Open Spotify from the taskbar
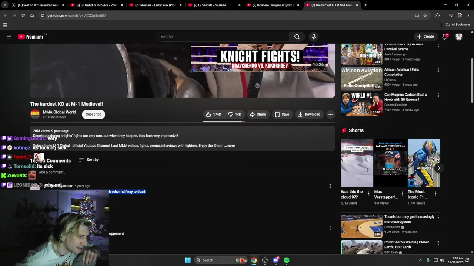474x266 pixels. [x=287, y=260]
